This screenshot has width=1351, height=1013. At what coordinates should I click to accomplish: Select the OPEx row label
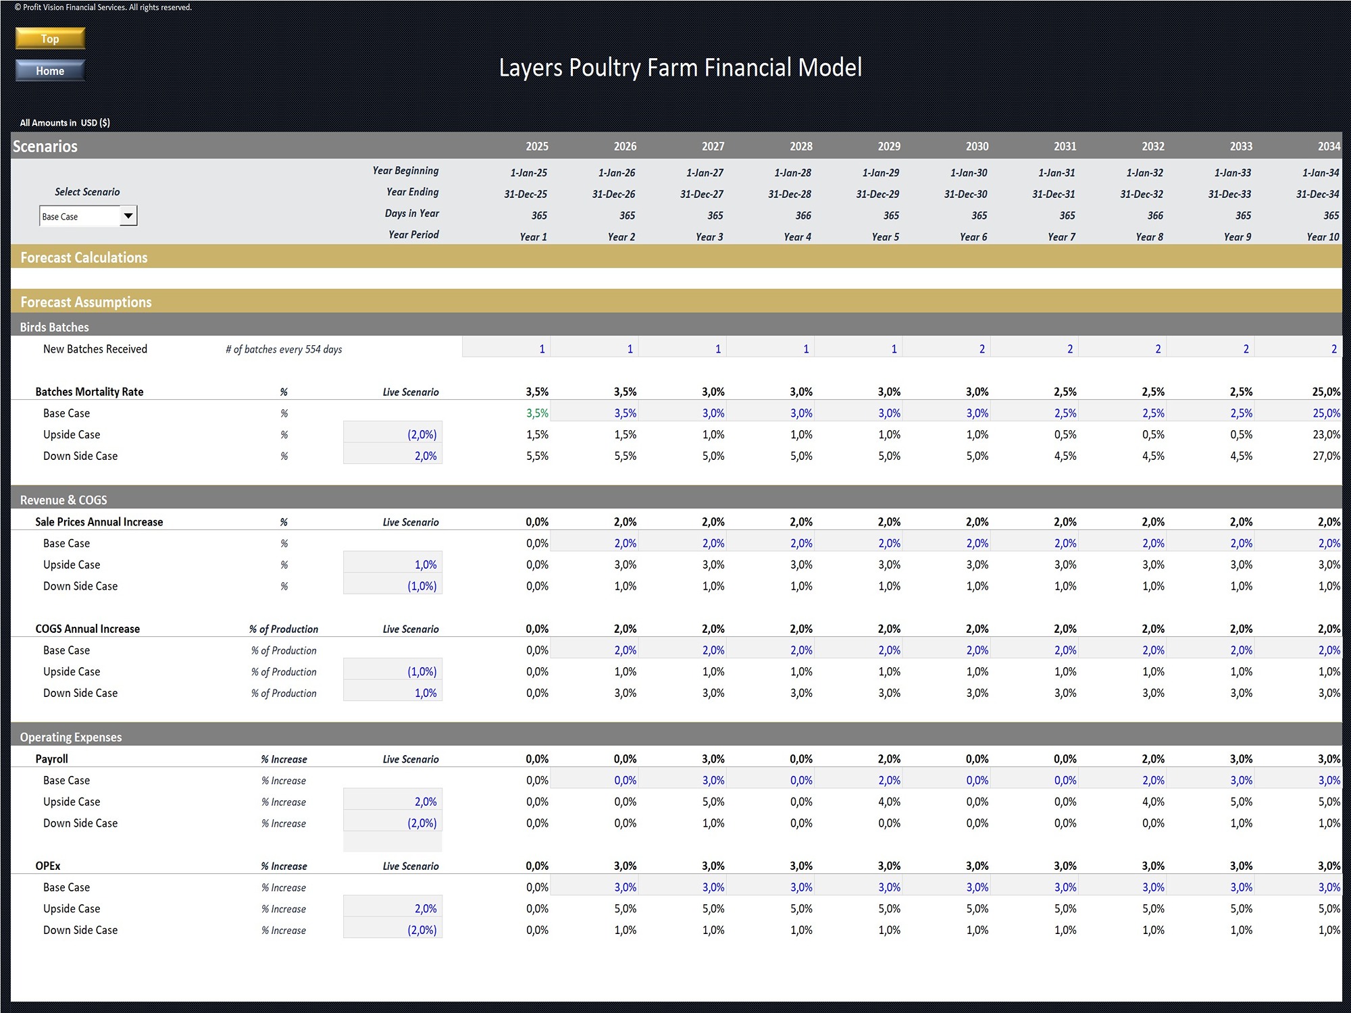pos(47,866)
